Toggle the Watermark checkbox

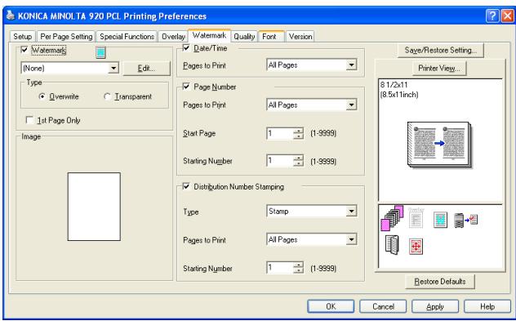(24, 50)
